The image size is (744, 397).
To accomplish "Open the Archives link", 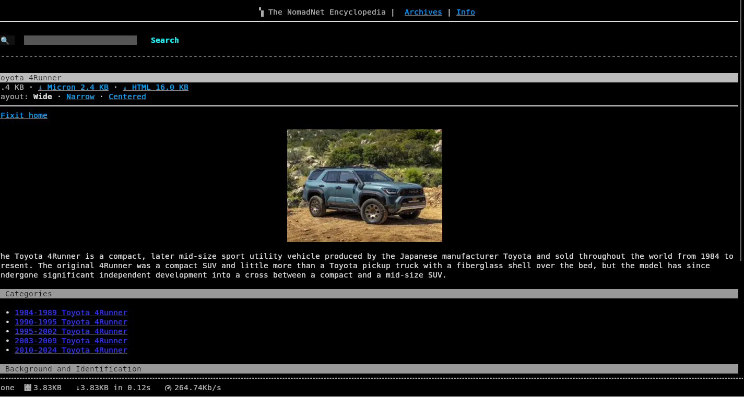I will 423,12.
